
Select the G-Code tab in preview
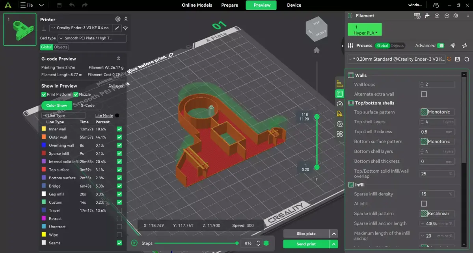(x=88, y=105)
